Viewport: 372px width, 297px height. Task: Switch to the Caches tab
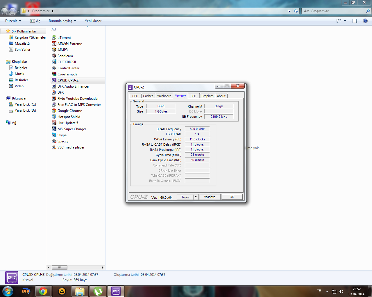(x=148, y=96)
